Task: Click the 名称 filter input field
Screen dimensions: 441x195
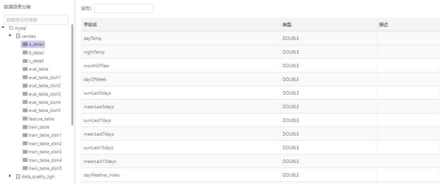Action: [x=124, y=8]
